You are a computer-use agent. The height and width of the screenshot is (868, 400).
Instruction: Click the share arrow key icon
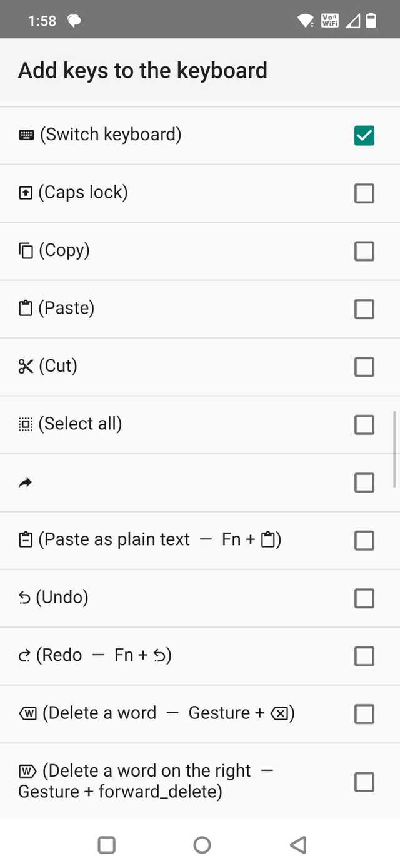pyautogui.click(x=26, y=483)
